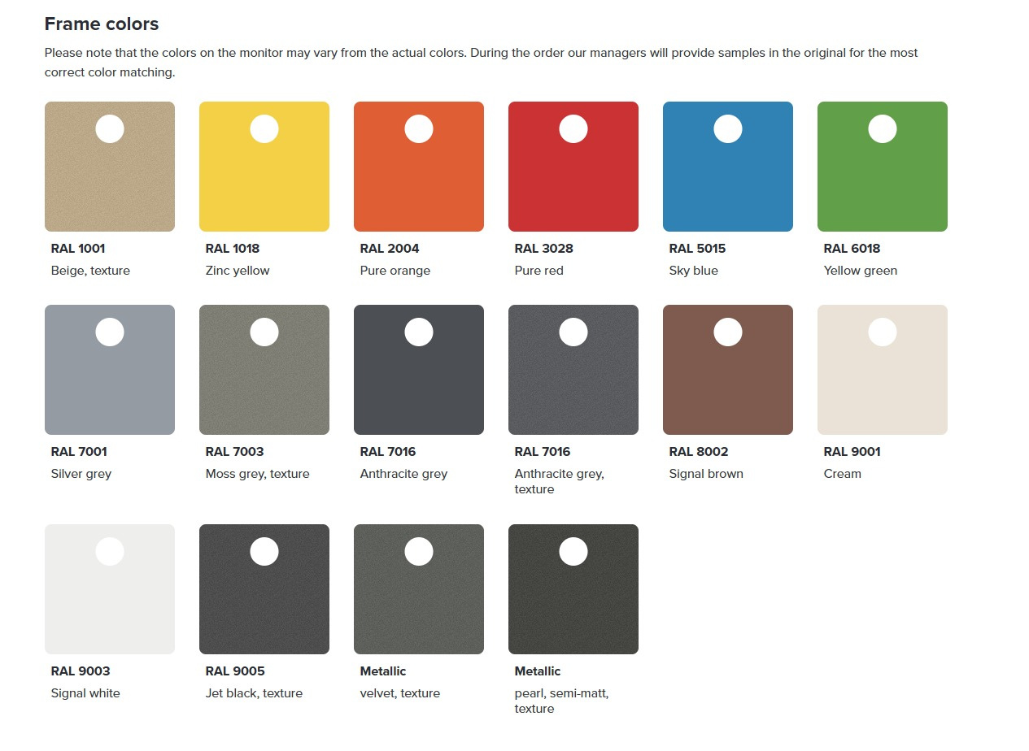
Task: Click the 'RAL 5015' label text
Action: point(697,249)
